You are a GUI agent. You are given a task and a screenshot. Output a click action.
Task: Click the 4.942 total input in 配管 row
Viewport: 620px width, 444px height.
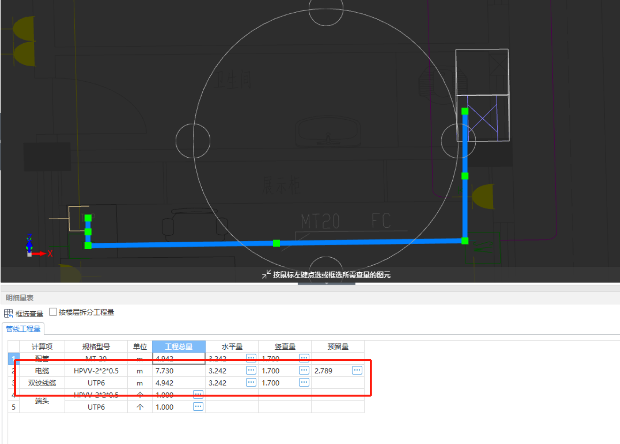click(x=179, y=358)
